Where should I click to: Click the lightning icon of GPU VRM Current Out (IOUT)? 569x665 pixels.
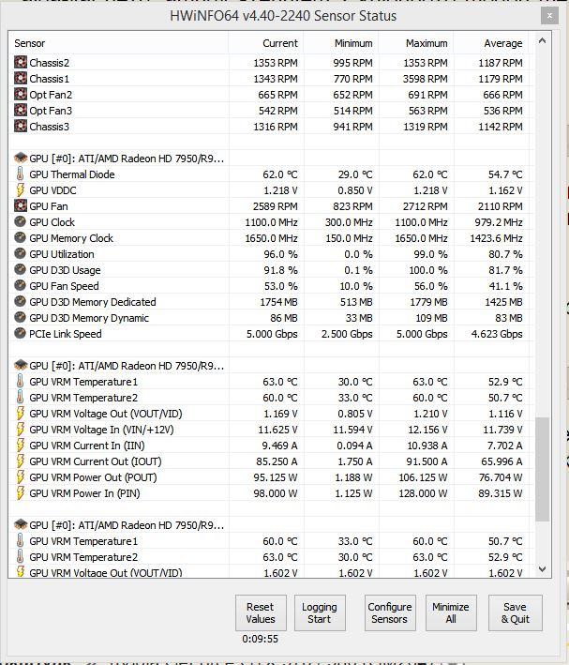pyautogui.click(x=20, y=461)
